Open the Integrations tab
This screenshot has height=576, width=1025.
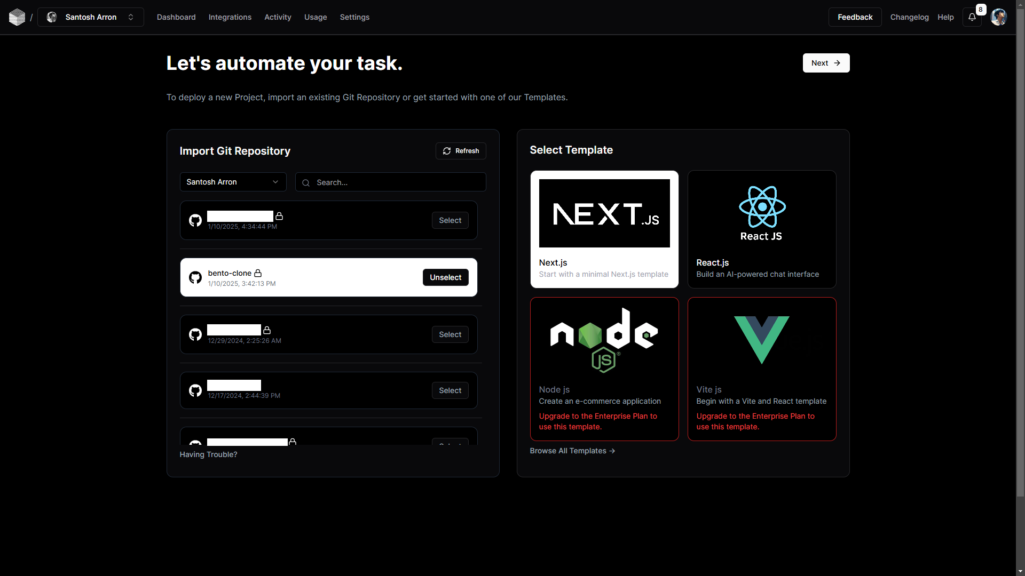click(x=230, y=17)
